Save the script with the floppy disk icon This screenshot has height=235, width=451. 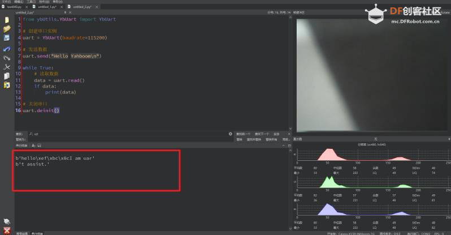click(6, 38)
